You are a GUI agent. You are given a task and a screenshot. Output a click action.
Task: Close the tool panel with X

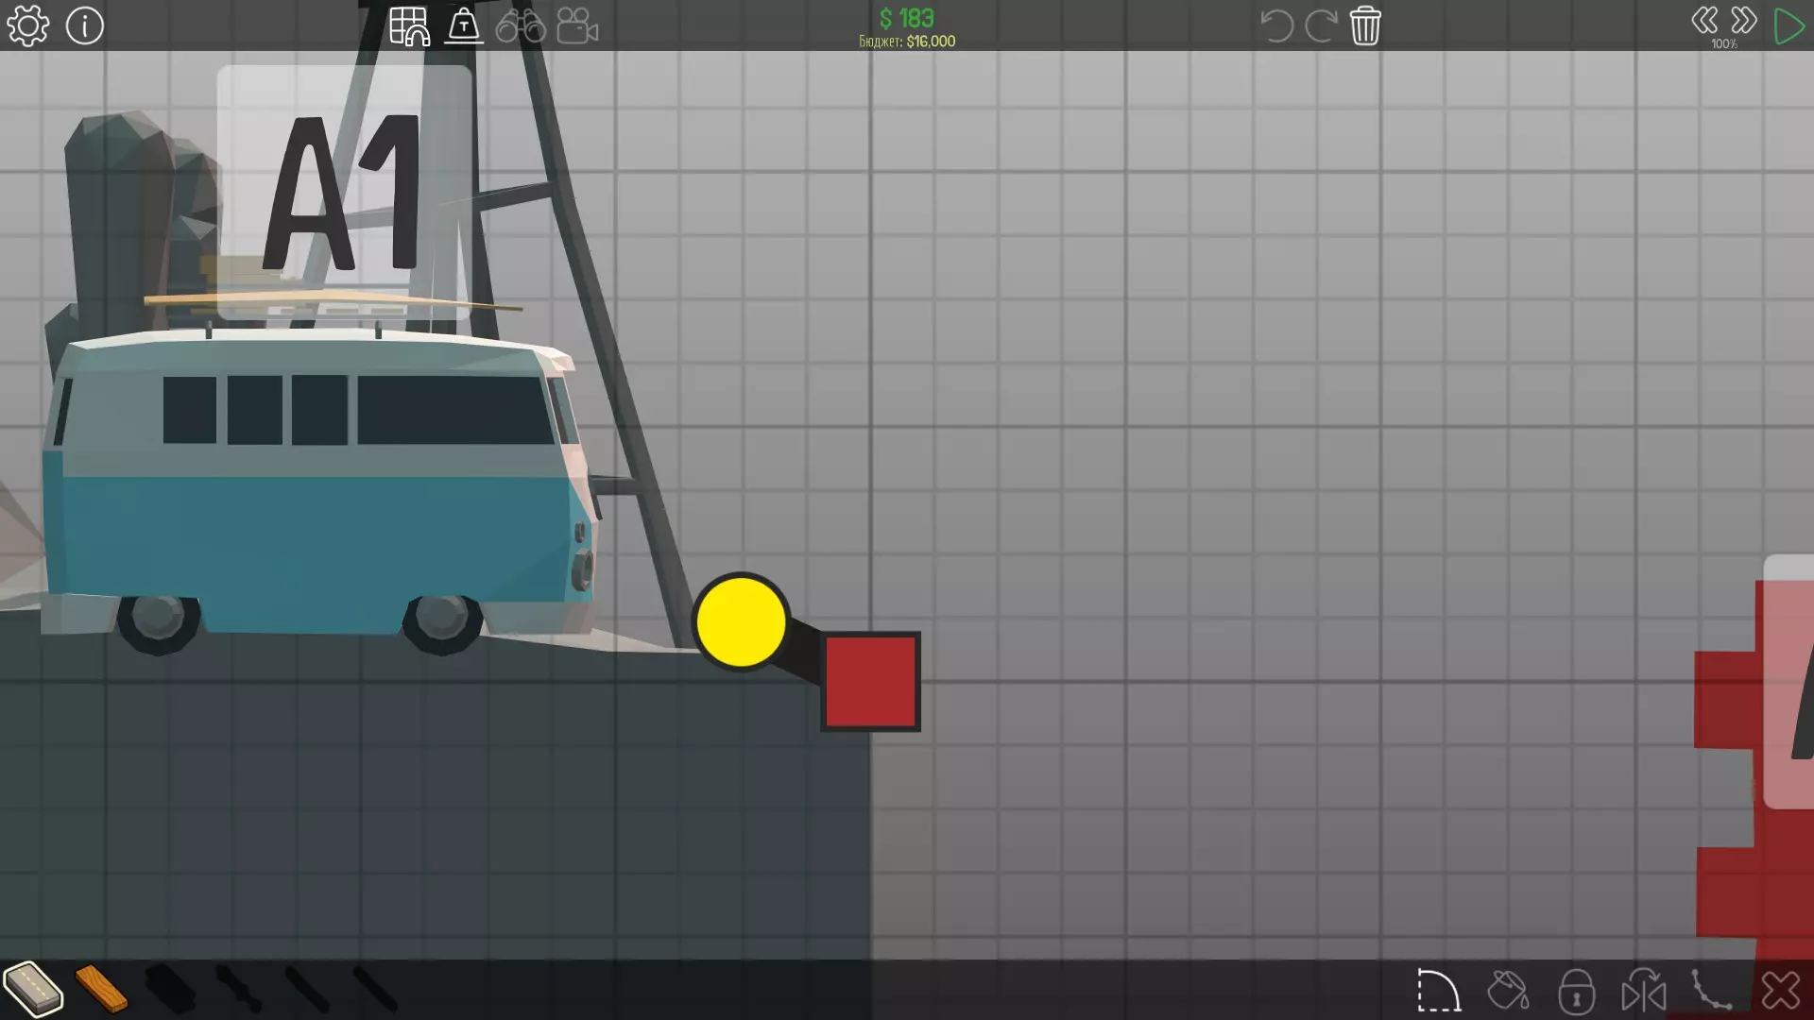tap(1781, 992)
